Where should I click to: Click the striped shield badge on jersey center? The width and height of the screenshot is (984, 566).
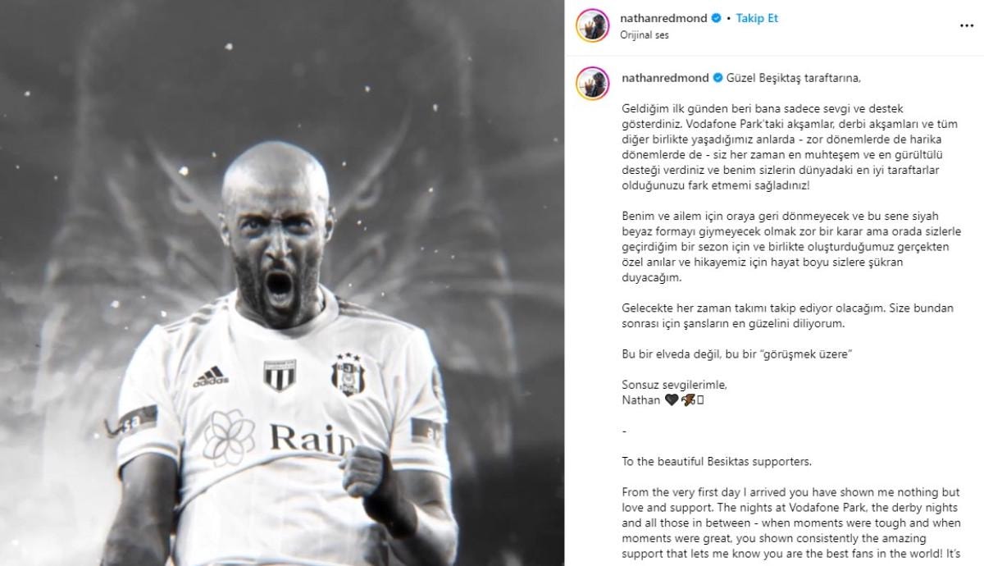point(280,374)
